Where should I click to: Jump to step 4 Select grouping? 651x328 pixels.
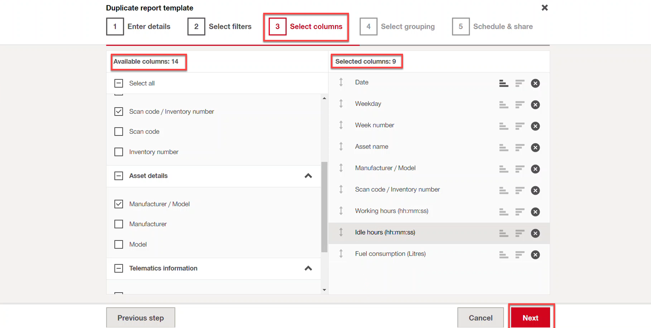click(x=397, y=26)
